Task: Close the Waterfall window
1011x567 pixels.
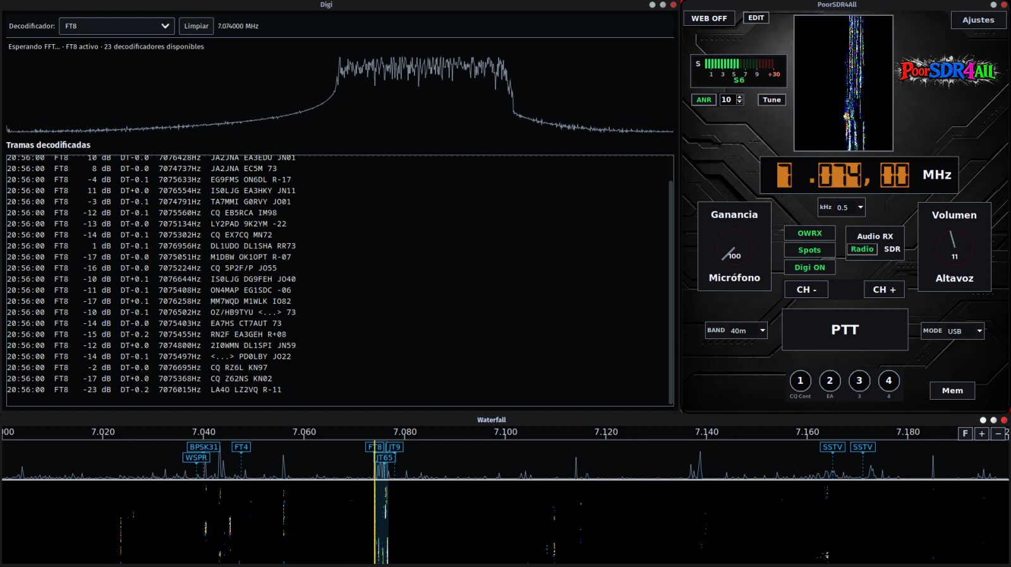Action: click(x=1004, y=420)
